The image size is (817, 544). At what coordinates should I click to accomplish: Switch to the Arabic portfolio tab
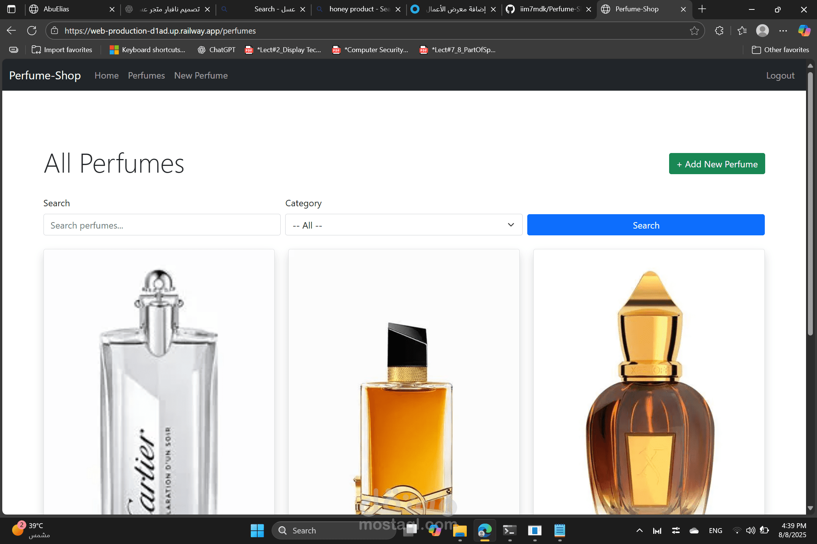point(454,9)
